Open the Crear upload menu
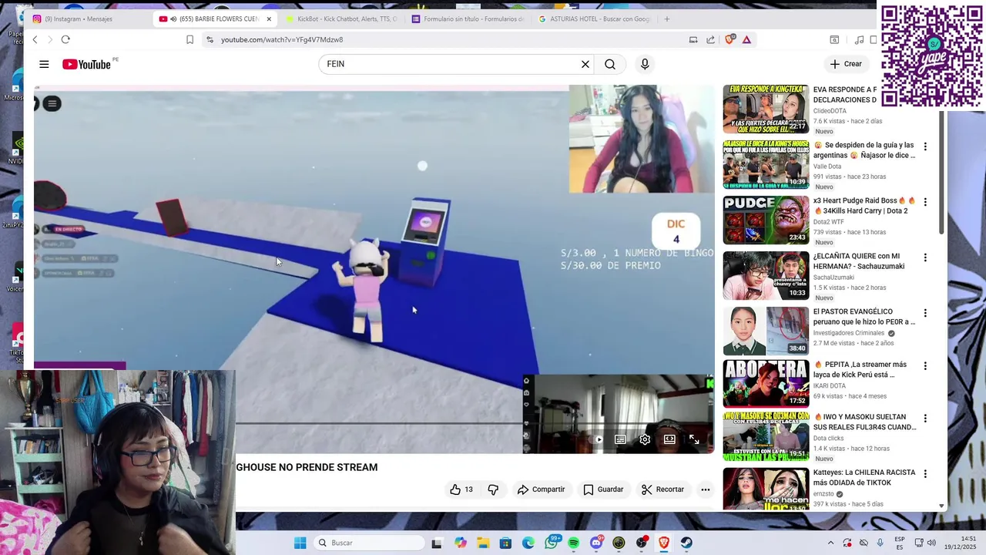Viewport: 986px width, 555px height. (846, 64)
